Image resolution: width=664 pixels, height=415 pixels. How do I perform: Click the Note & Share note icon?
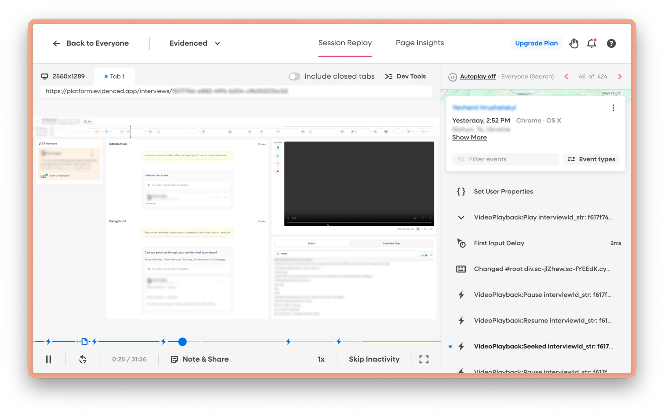point(174,360)
